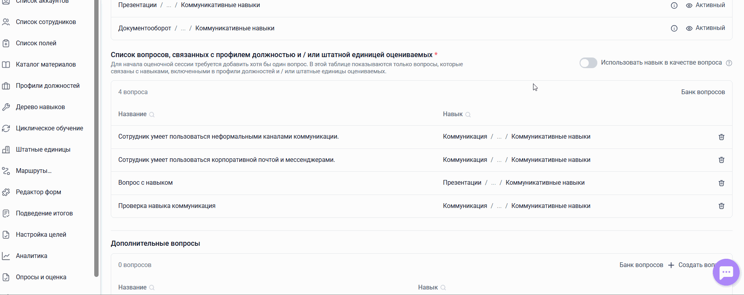
Task: Open Банк вопросов for the profile questions
Action: pyautogui.click(x=703, y=92)
